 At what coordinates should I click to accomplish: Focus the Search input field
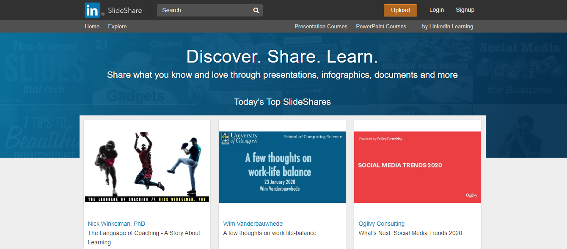[209, 11]
